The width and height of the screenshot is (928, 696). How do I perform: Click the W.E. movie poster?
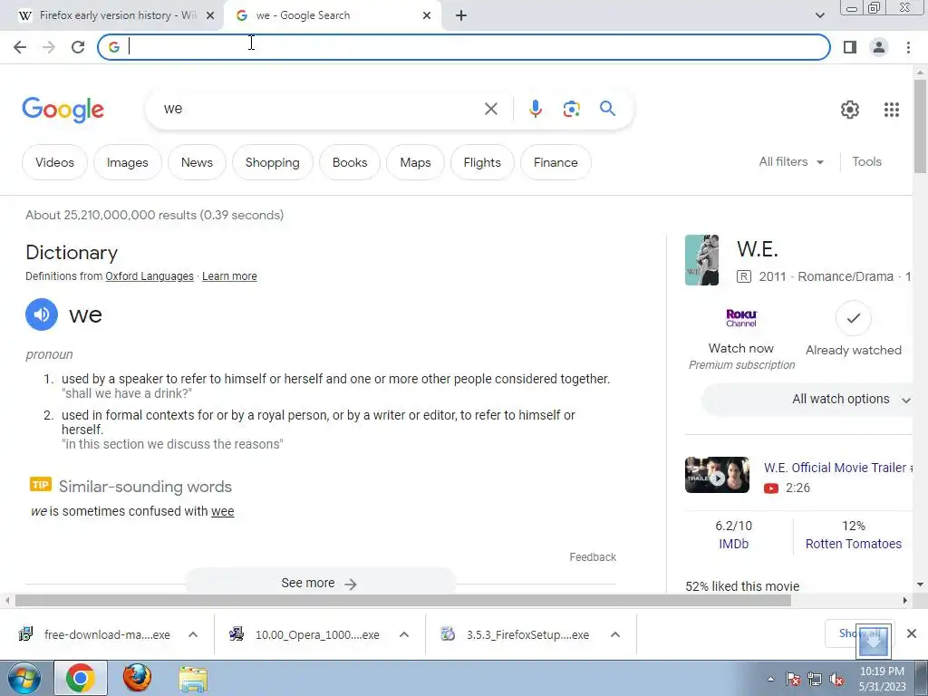pos(702,260)
